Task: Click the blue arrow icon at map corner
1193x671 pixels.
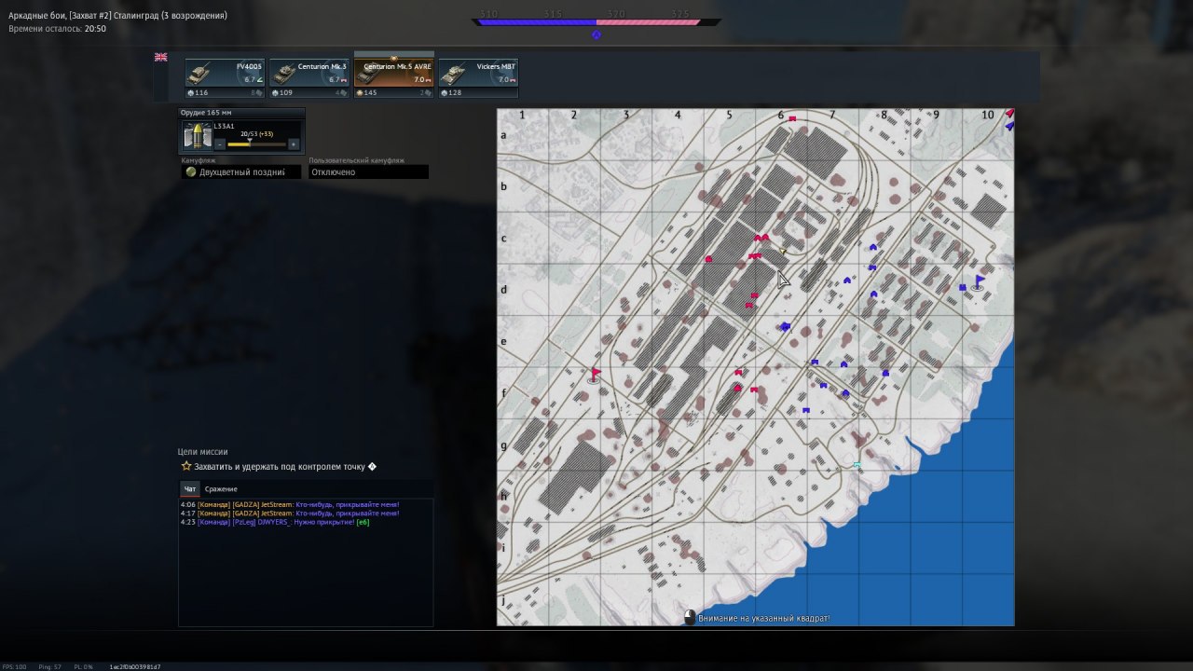Action: (x=1009, y=126)
